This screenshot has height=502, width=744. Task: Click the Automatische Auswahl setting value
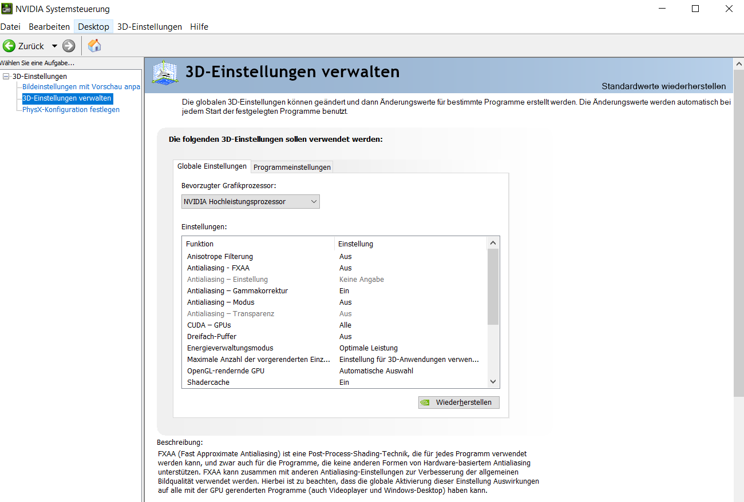tap(376, 371)
